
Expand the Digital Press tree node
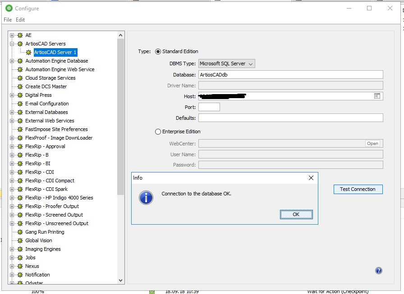click(x=12, y=95)
